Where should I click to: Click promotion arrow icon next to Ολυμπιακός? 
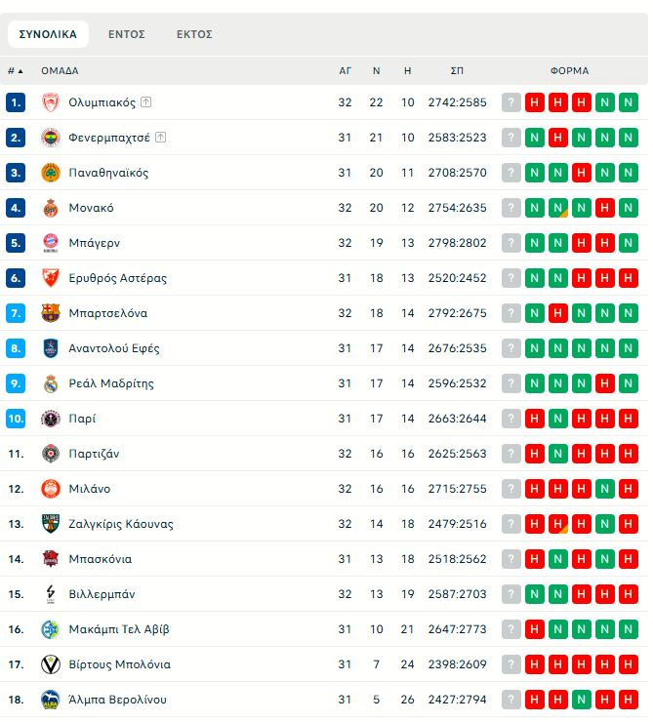click(146, 101)
